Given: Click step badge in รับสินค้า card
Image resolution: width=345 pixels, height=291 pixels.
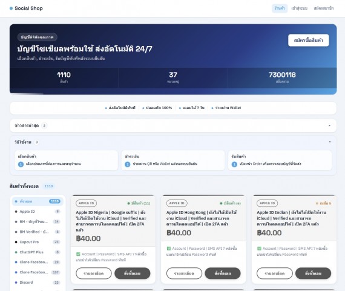Looking at the screenshot, I should pos(234,164).
